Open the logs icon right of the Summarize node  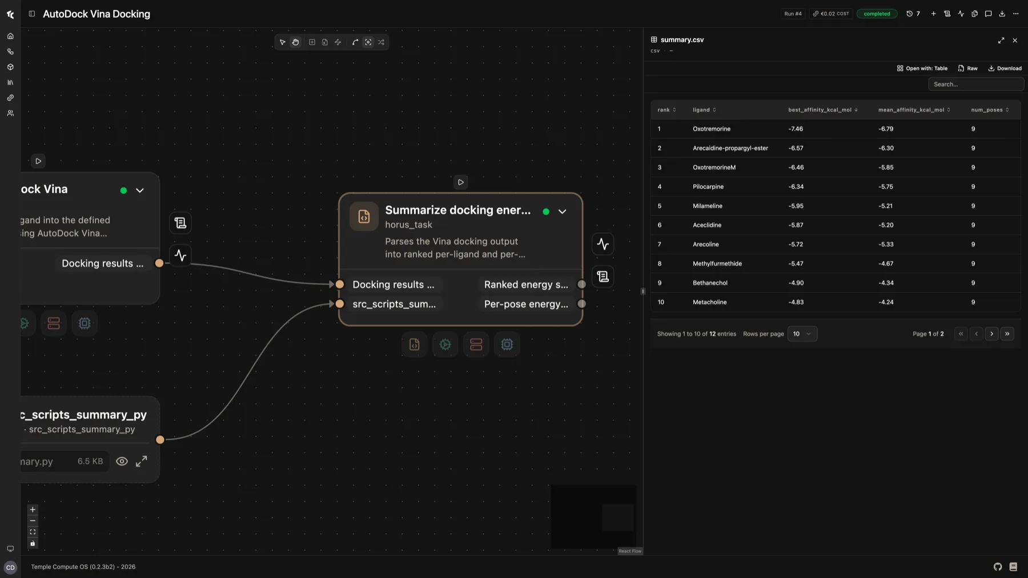pos(603,277)
